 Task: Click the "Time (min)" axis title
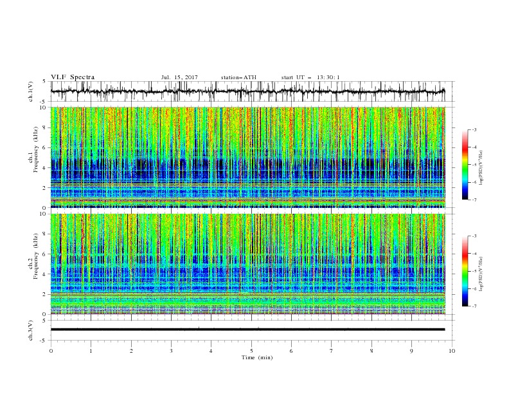click(x=257, y=357)
